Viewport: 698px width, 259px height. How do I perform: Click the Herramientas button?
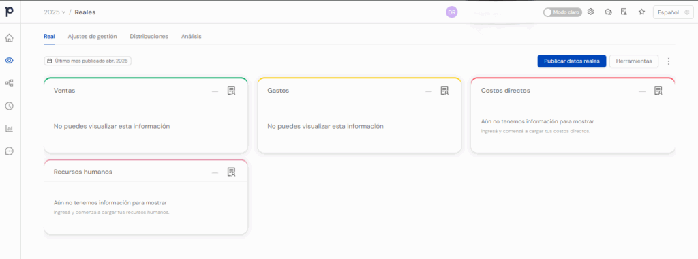pos(633,61)
